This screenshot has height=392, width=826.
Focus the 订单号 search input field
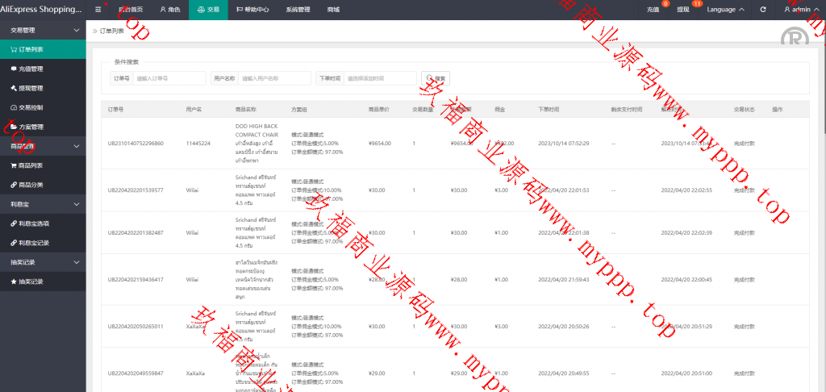169,78
